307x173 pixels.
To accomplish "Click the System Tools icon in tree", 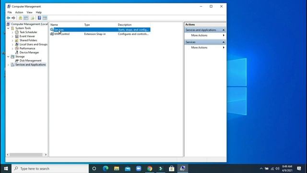I will click(x=12, y=28).
